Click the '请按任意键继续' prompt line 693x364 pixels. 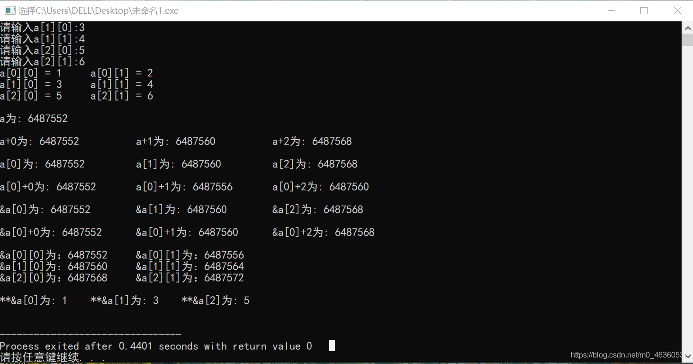click(x=53, y=357)
